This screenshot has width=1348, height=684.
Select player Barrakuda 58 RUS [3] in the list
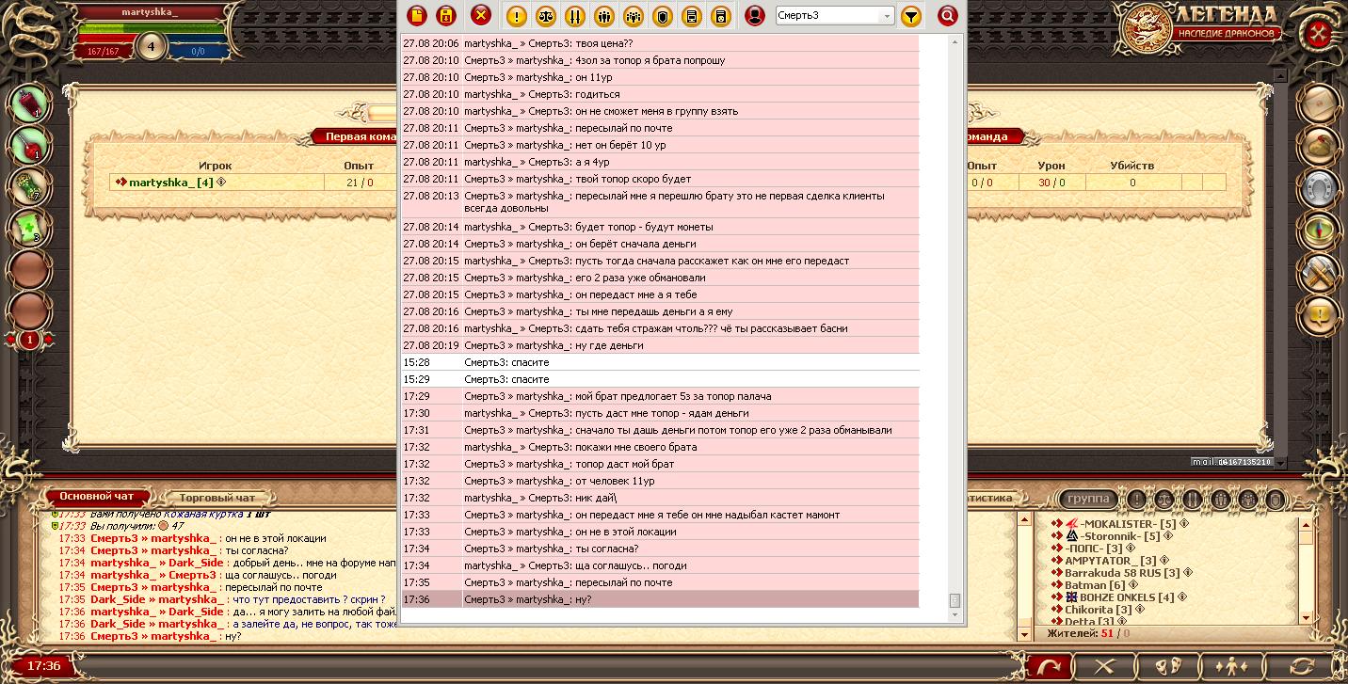[x=1122, y=572]
